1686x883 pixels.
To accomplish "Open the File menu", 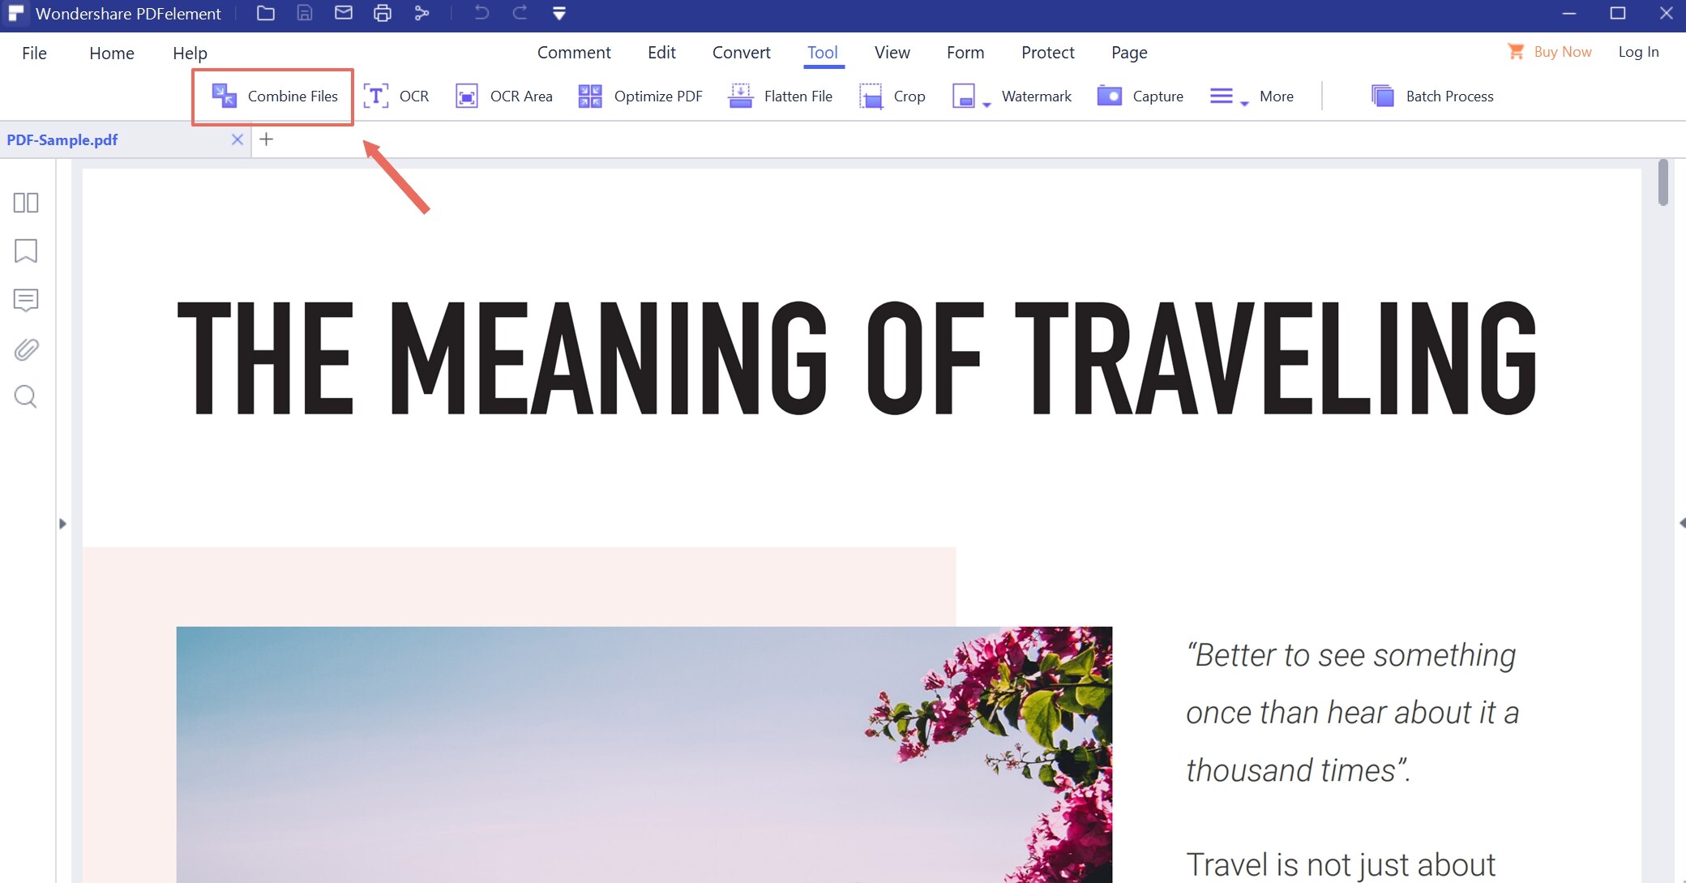I will tap(34, 53).
